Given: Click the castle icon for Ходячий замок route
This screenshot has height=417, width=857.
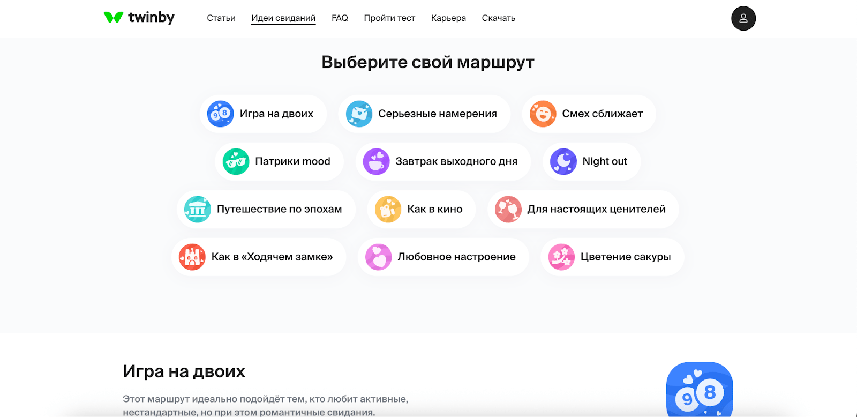Looking at the screenshot, I should click(x=192, y=257).
